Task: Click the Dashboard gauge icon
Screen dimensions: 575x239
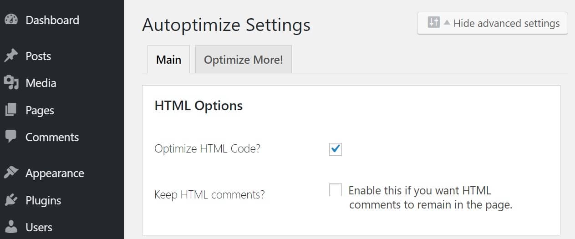Action: [11, 20]
